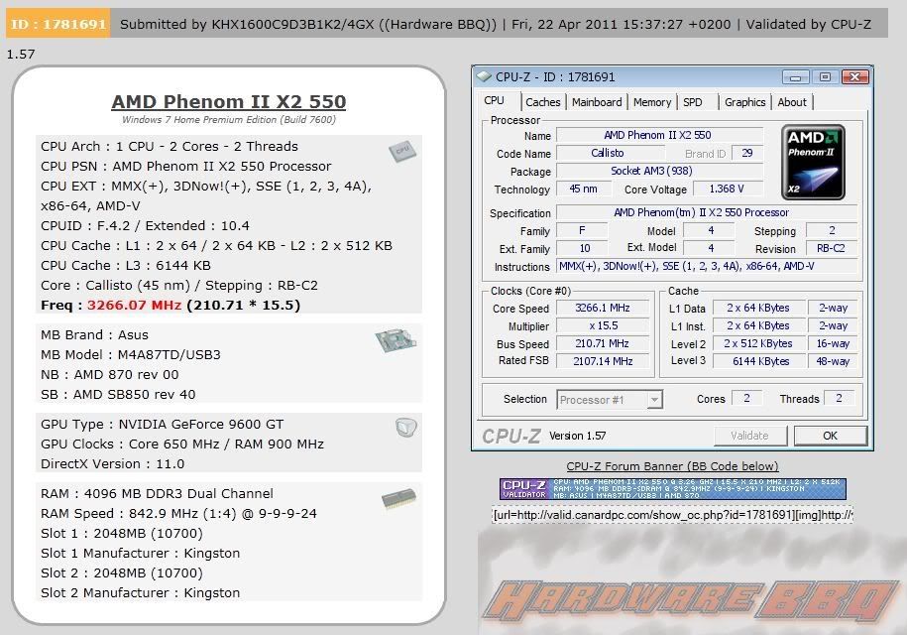Image resolution: width=907 pixels, height=635 pixels.
Task: Click the Technology value 45 nm
Action: click(583, 189)
